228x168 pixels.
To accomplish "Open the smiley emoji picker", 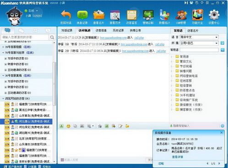I will (69, 126).
